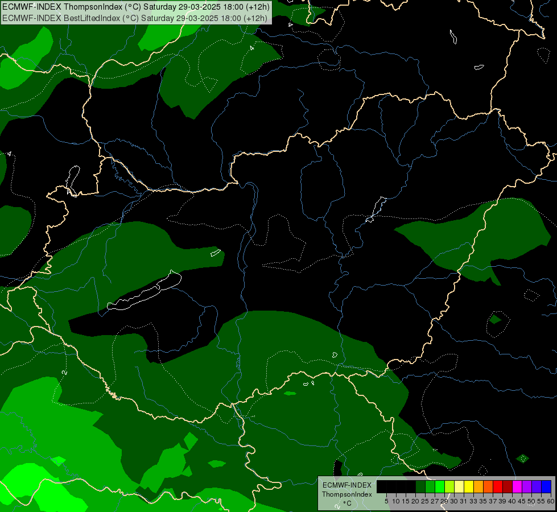
Task: Click the purple 45–50 legend swatch
Action: coord(527,486)
